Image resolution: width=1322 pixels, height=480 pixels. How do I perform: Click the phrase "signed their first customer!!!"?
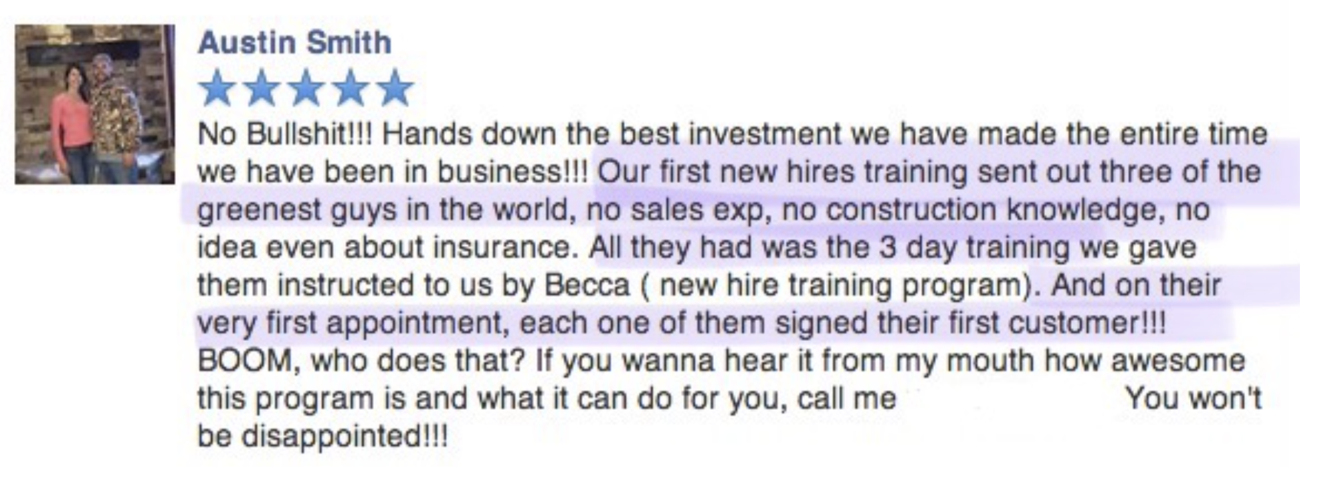[x=970, y=324]
